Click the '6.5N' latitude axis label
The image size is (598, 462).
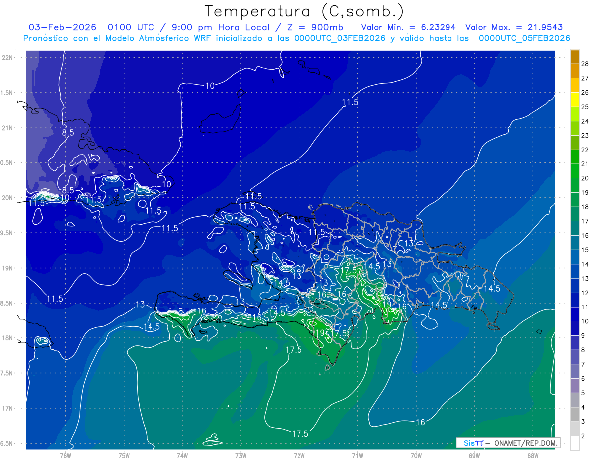coord(7,443)
